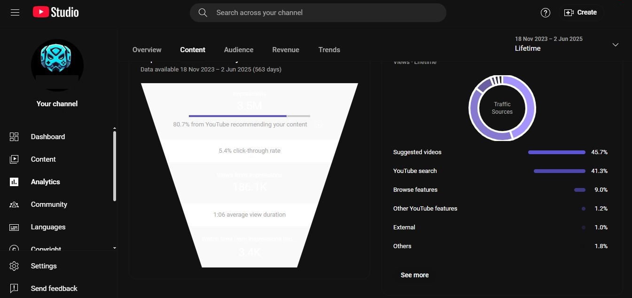Open the Help question mark icon
Viewport: 632px width, 298px height.
[545, 13]
